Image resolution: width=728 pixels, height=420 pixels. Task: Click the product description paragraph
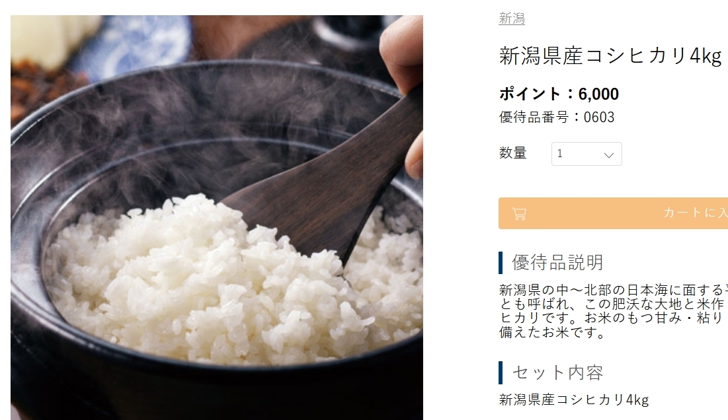point(614,311)
